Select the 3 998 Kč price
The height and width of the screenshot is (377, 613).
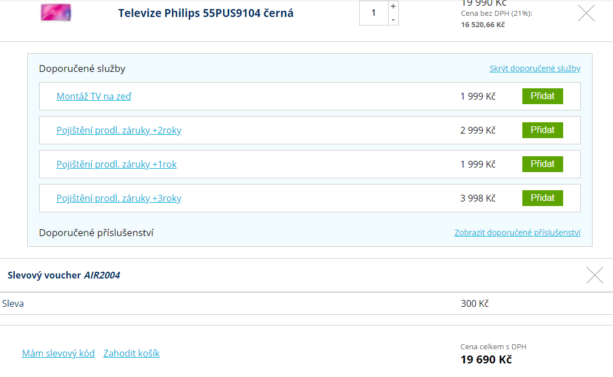coord(478,198)
